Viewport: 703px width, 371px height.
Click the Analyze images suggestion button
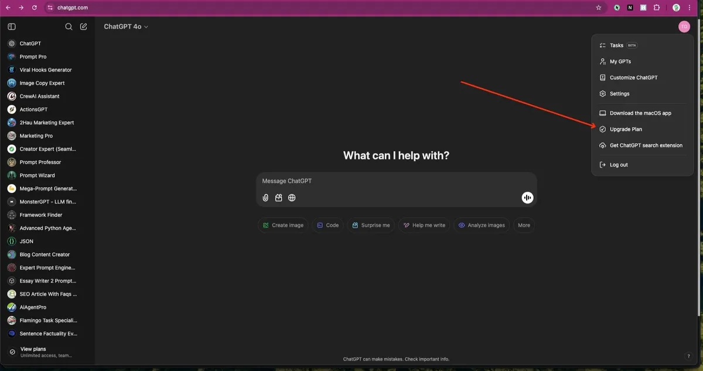481,225
